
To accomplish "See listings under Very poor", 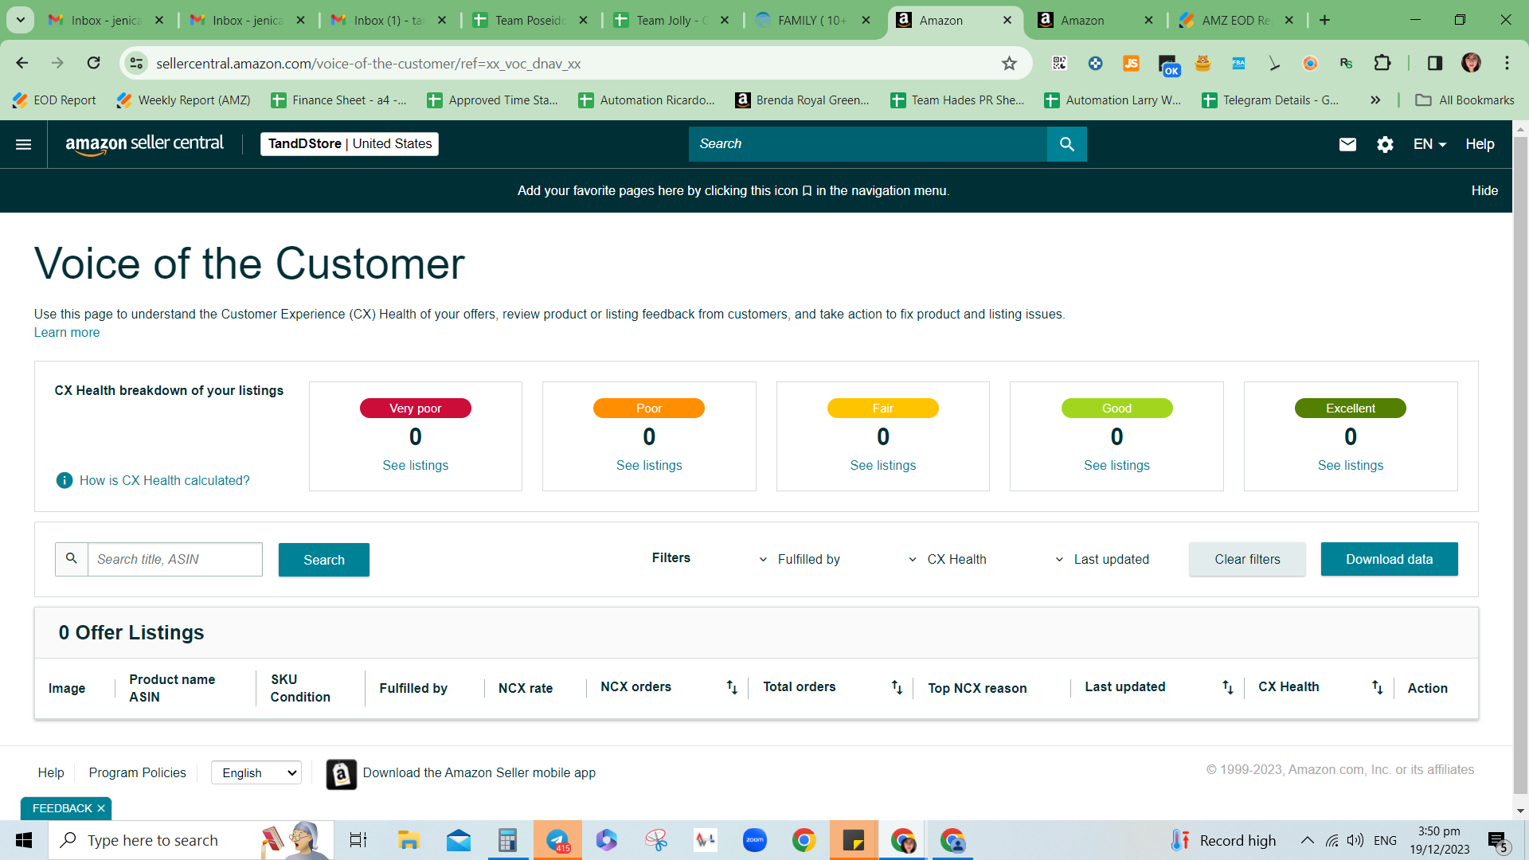I will pyautogui.click(x=416, y=465).
